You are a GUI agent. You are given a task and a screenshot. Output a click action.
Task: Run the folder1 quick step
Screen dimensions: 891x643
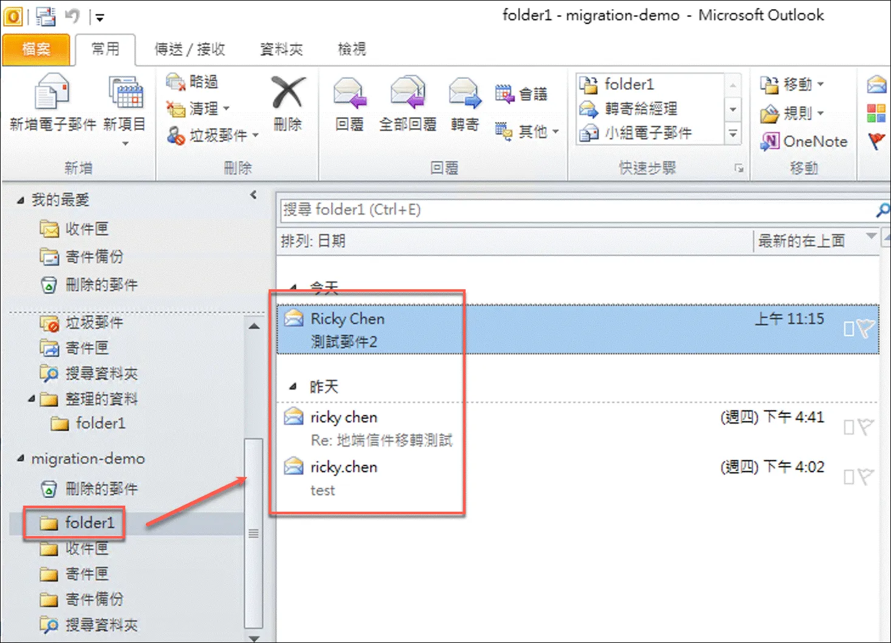point(650,84)
